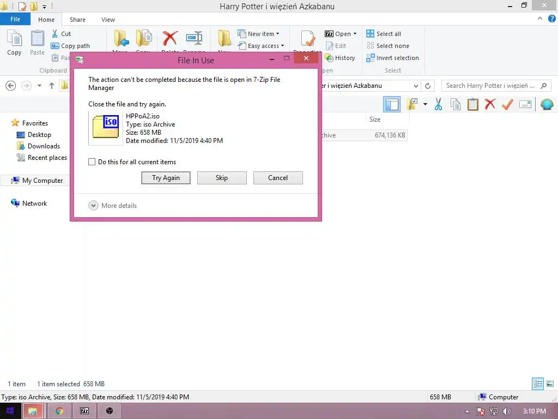The height and width of the screenshot is (419, 558).
Task: Click the 3:10 PM clock
Action: click(x=534, y=411)
